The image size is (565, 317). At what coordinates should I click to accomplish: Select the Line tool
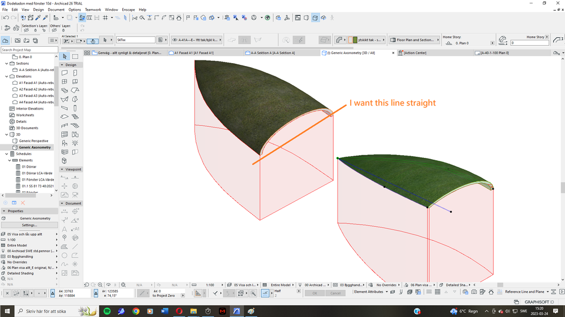(x=75, y=246)
